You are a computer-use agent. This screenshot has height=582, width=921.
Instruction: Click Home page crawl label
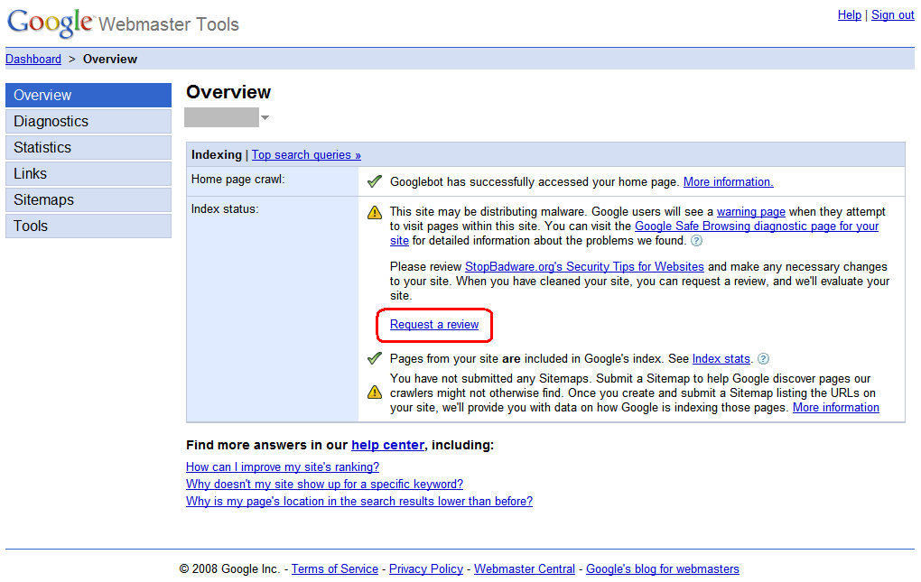click(237, 180)
